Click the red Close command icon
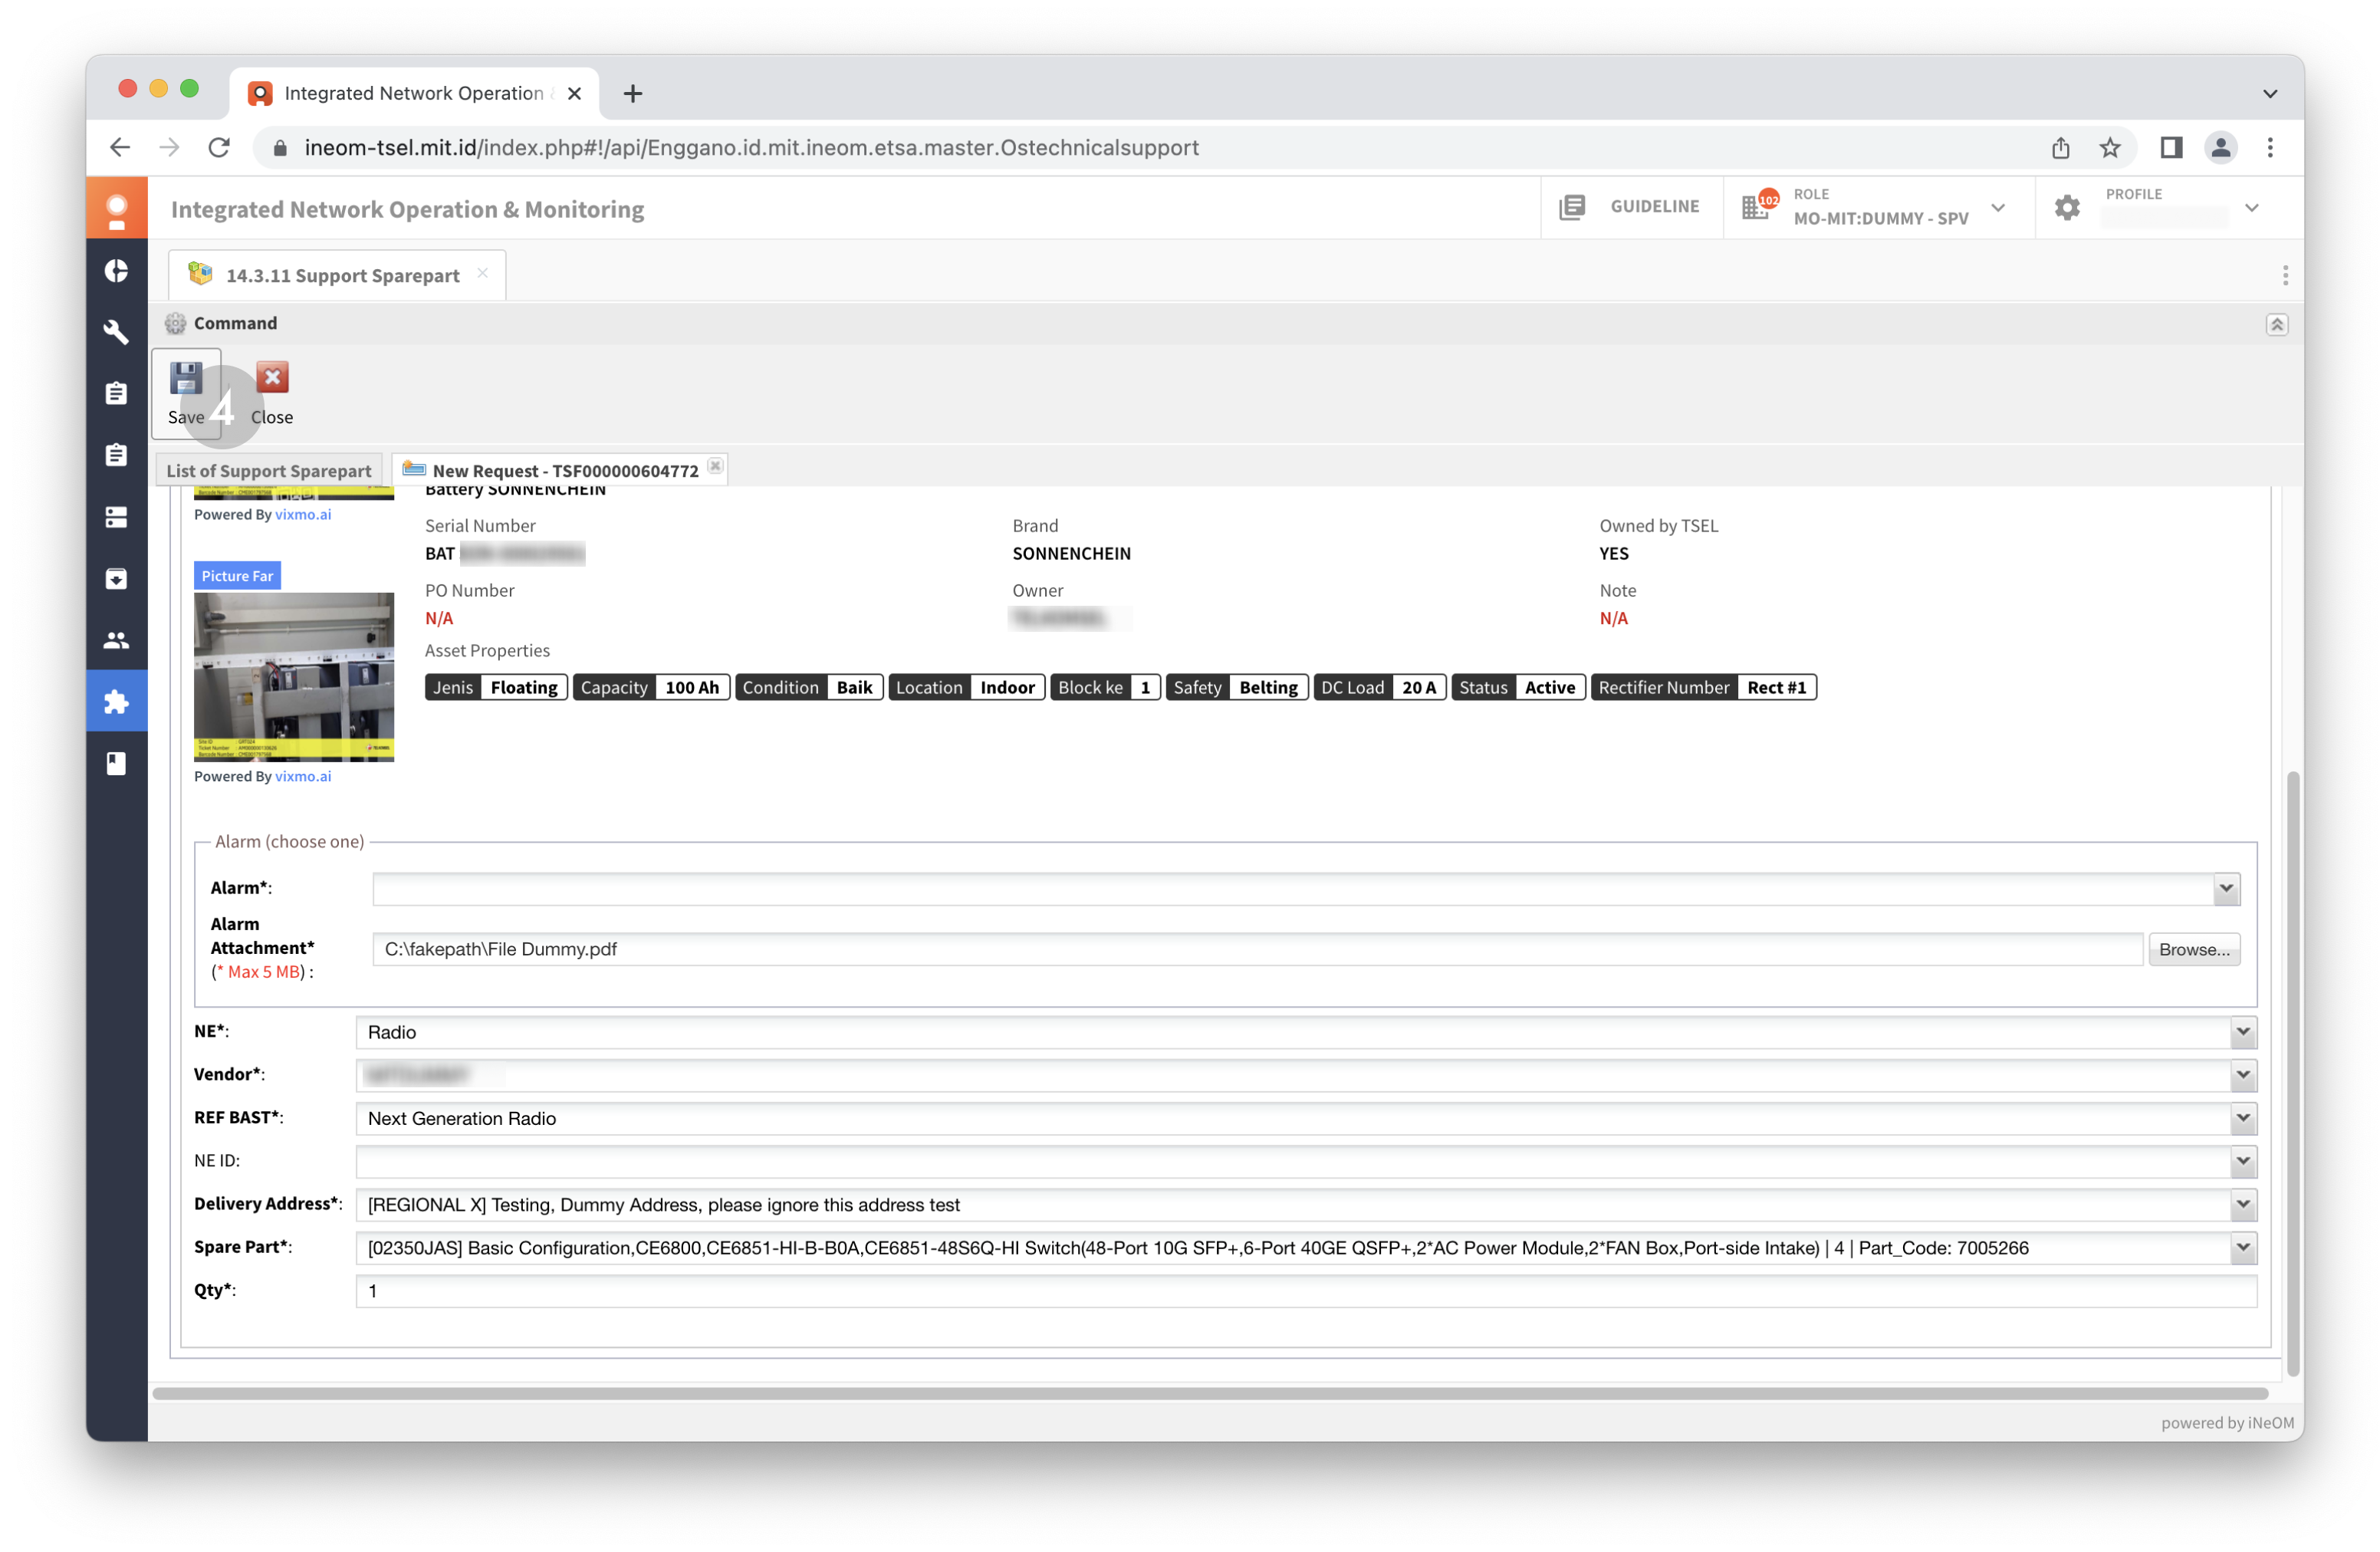Image resolution: width=2380 pixels, height=1552 pixels. (272, 378)
